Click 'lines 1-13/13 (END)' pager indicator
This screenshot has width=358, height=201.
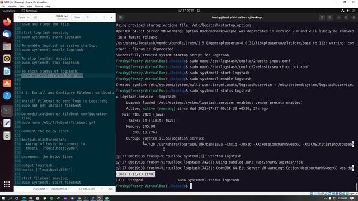(135, 174)
